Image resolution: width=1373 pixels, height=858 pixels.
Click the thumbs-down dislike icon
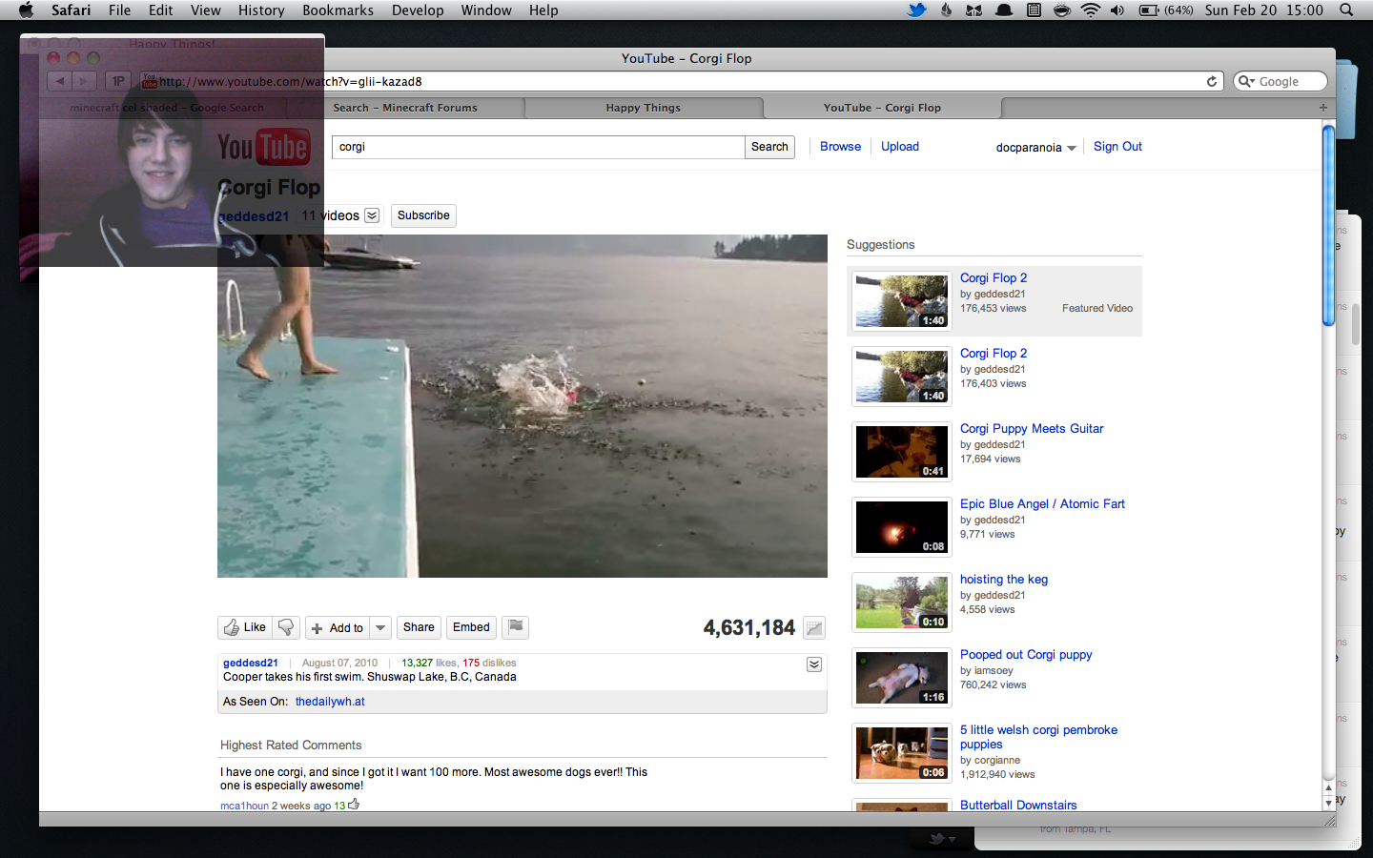[285, 627]
